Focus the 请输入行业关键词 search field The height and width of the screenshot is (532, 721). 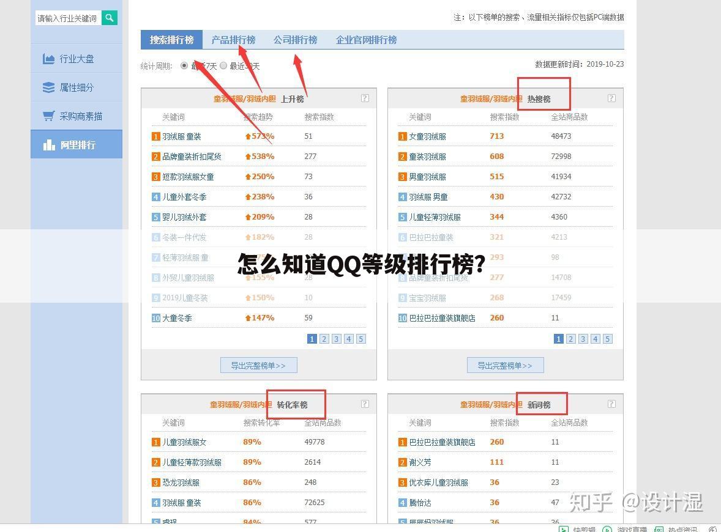point(67,18)
